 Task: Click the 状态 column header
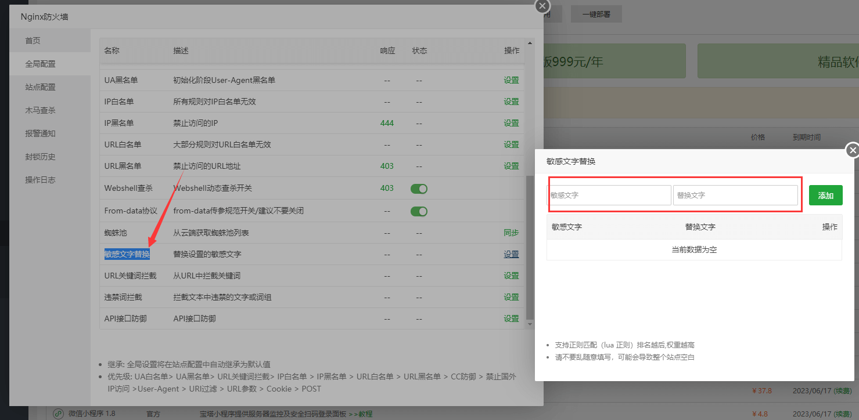(x=419, y=50)
